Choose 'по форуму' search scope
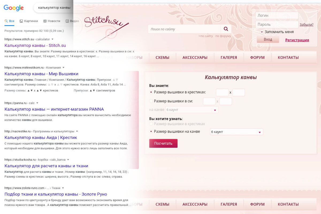321x214 pixels. pos(223,36)
